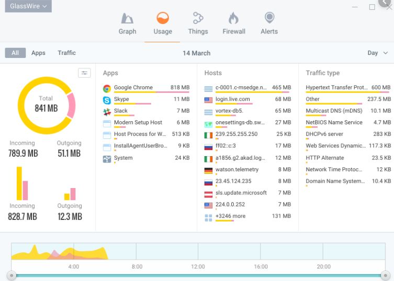The height and width of the screenshot is (281, 394).
Task: Select DHCPv6 server traffic row
Action: point(348,135)
